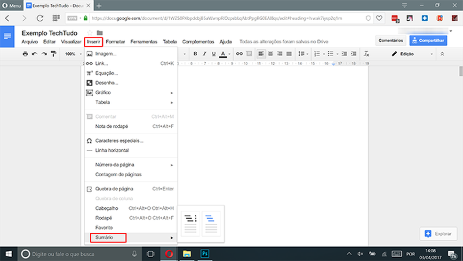Select Equação... in the menu
This screenshot has height=261, width=463.
[x=131, y=73]
